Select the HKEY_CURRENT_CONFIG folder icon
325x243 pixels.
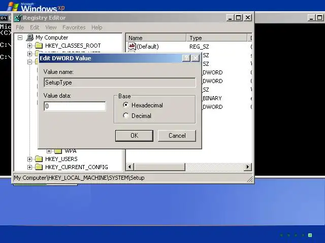(39, 167)
